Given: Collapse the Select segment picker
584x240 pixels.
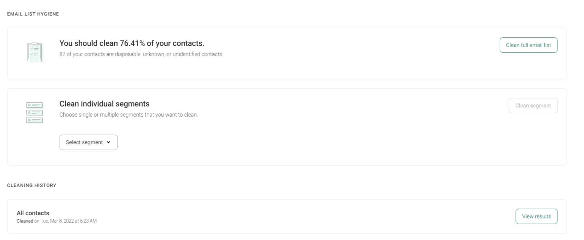Looking at the screenshot, I should (88, 142).
